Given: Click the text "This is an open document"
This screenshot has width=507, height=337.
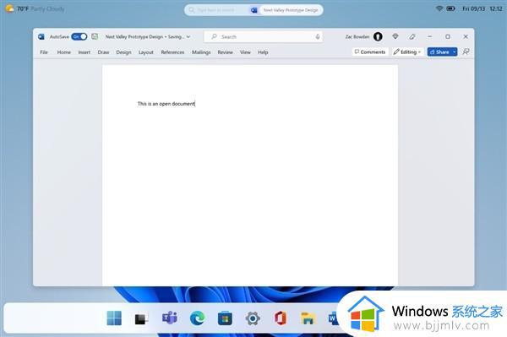Looking at the screenshot, I should point(166,104).
